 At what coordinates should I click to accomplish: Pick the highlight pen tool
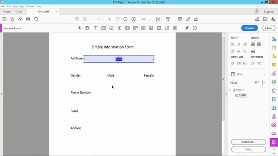point(188,19)
